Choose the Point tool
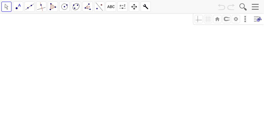 click(18, 7)
